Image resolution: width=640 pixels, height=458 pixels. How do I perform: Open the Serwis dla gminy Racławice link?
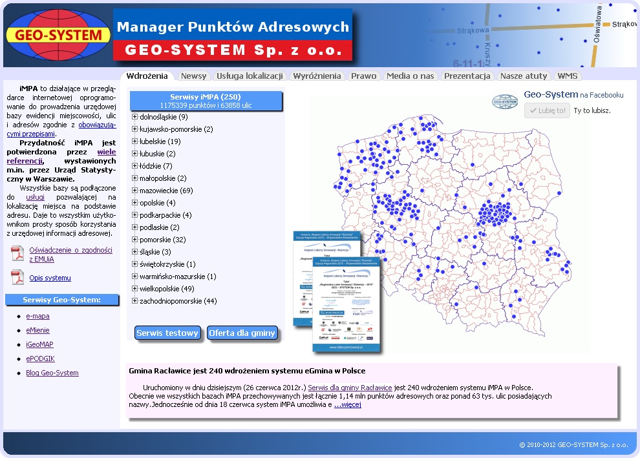pos(350,388)
